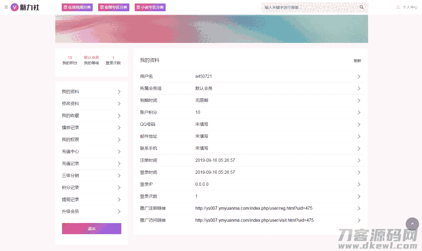Click the hamburger menu icon beside logo

[6, 7]
